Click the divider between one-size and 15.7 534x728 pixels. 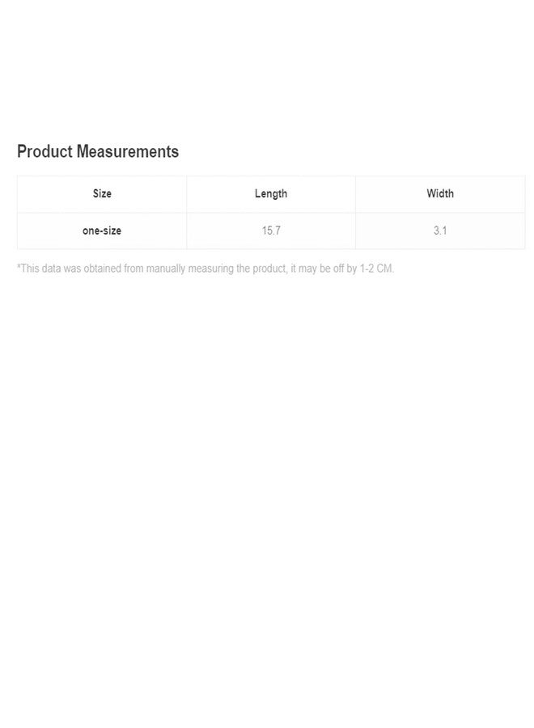(x=187, y=231)
